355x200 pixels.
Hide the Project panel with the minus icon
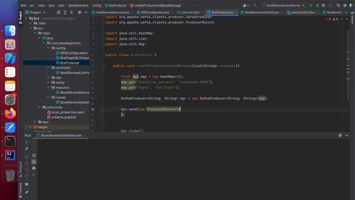[86, 12]
